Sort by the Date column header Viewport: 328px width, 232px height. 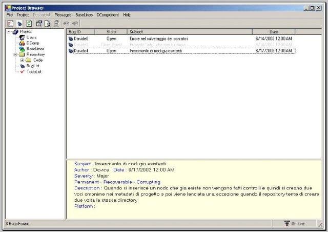tap(274, 32)
